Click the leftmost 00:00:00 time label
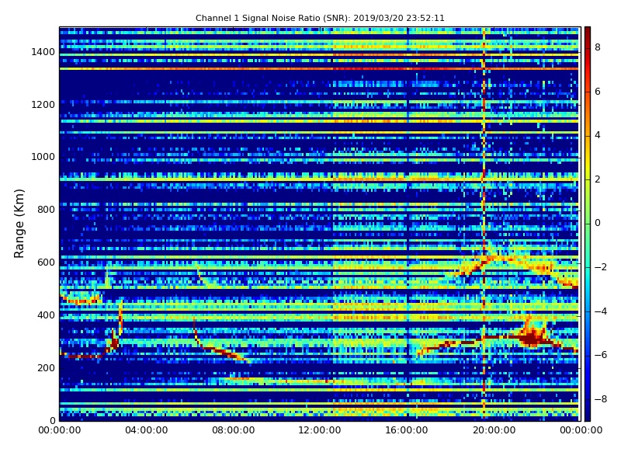 [x=60, y=430]
